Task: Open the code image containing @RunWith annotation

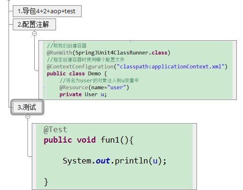Action: tap(138, 70)
